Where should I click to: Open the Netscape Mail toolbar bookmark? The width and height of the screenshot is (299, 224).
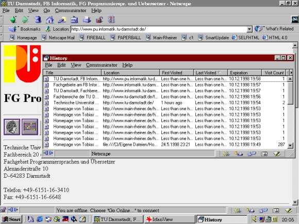[x=58, y=38]
